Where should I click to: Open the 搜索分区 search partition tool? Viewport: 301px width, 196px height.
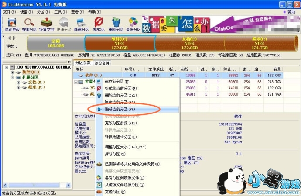(x=29, y=24)
